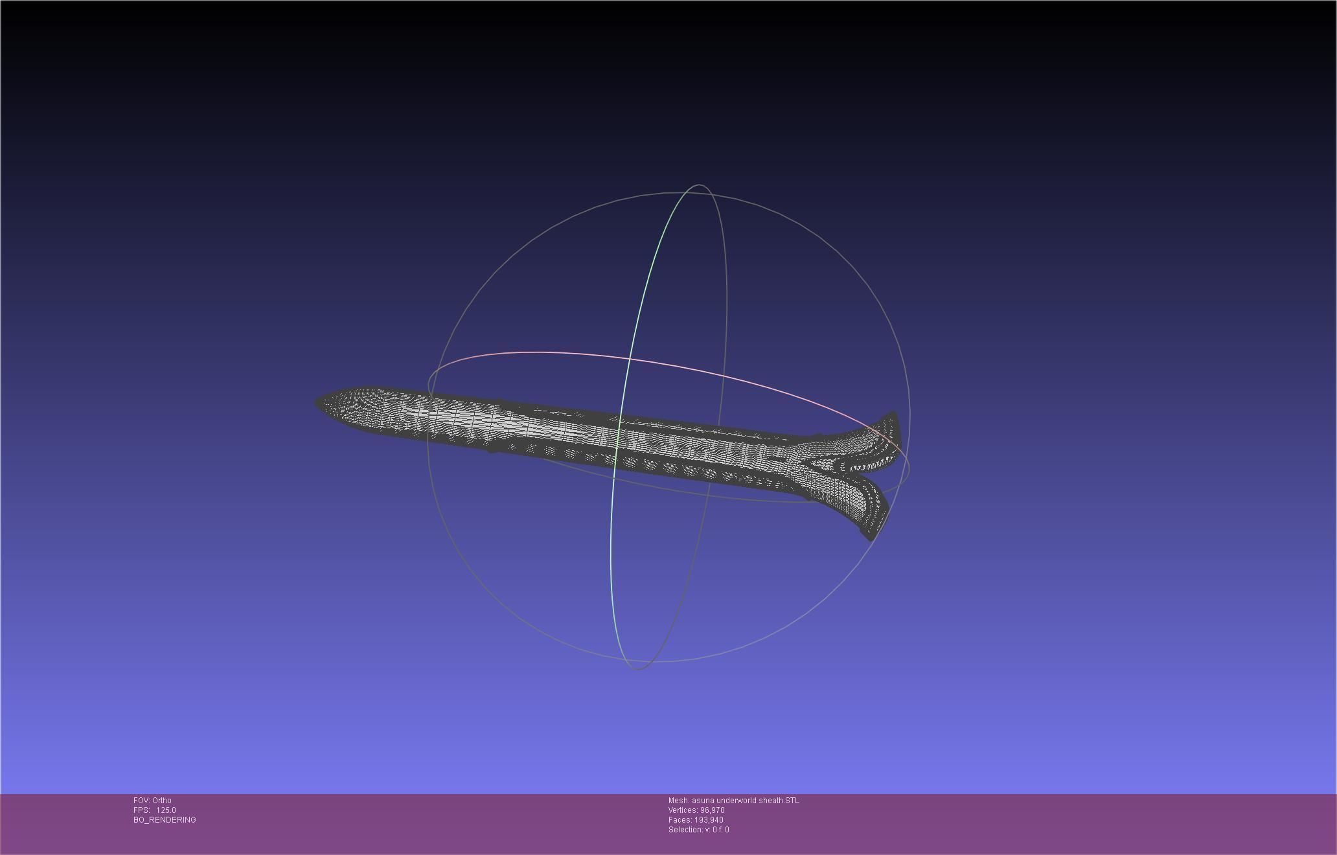Click the 'Vertices: 96,970' readout
Viewport: 1337px width, 855px height.
[696, 810]
